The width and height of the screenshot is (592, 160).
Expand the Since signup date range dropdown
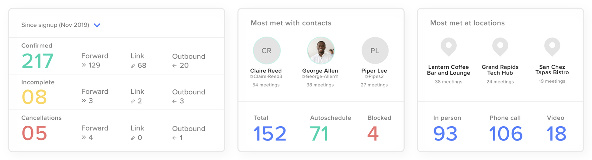pyautogui.click(x=97, y=25)
